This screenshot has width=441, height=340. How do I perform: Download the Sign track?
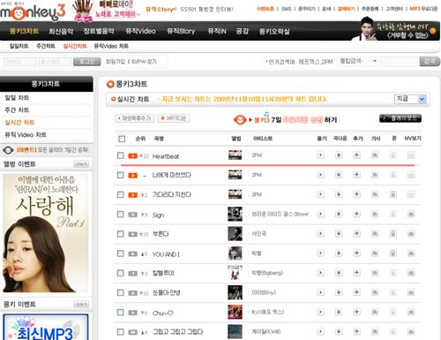point(339,214)
